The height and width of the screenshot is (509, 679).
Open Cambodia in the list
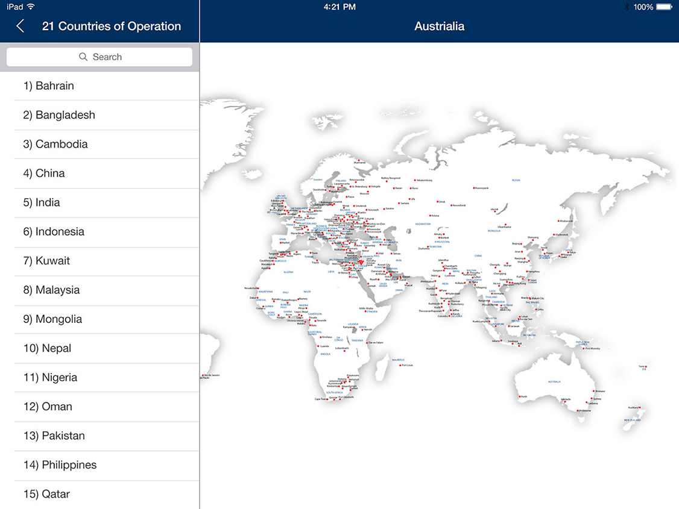pyautogui.click(x=99, y=145)
